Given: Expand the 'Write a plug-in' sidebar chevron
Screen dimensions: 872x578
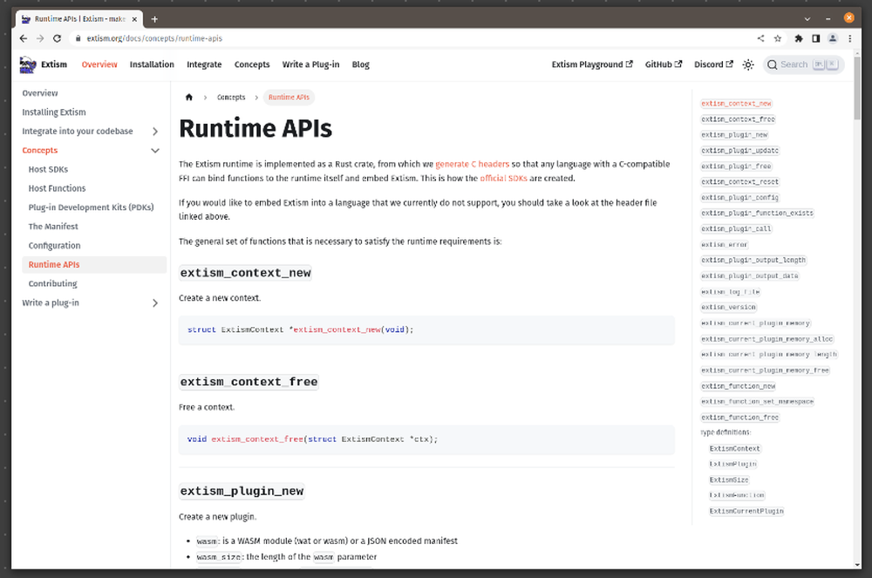Looking at the screenshot, I should point(155,303).
